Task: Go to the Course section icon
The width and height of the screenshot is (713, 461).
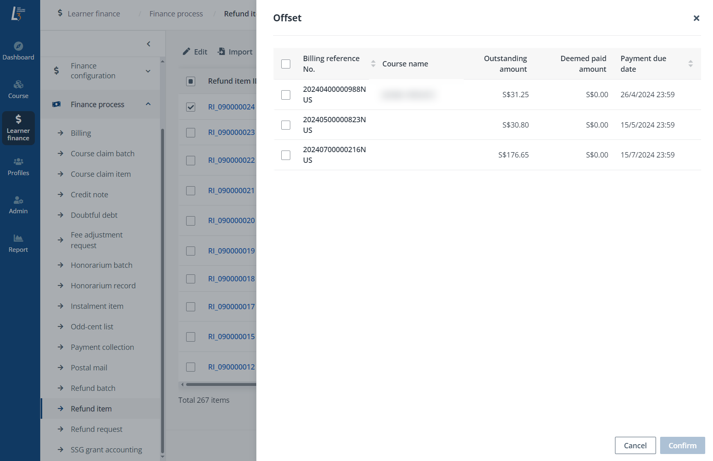Action: pos(18,85)
